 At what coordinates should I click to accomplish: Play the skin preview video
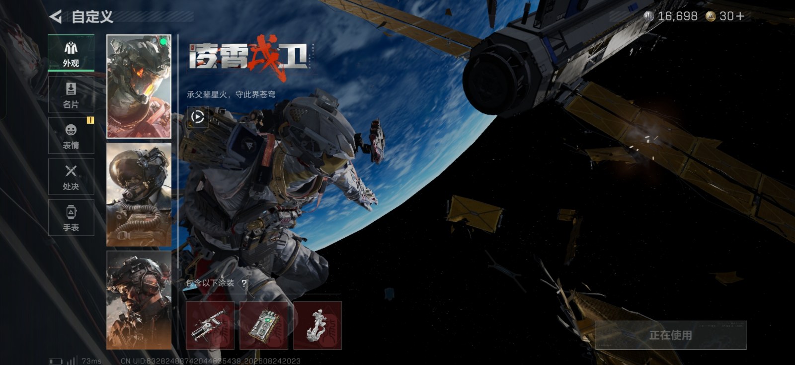[x=197, y=117]
